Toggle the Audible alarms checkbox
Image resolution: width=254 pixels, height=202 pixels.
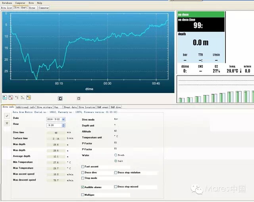click(x=83, y=187)
